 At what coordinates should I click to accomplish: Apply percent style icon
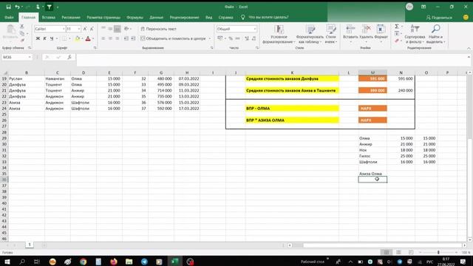pyautogui.click(x=231, y=38)
